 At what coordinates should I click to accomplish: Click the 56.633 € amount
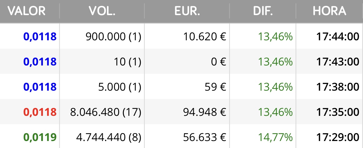204,137
